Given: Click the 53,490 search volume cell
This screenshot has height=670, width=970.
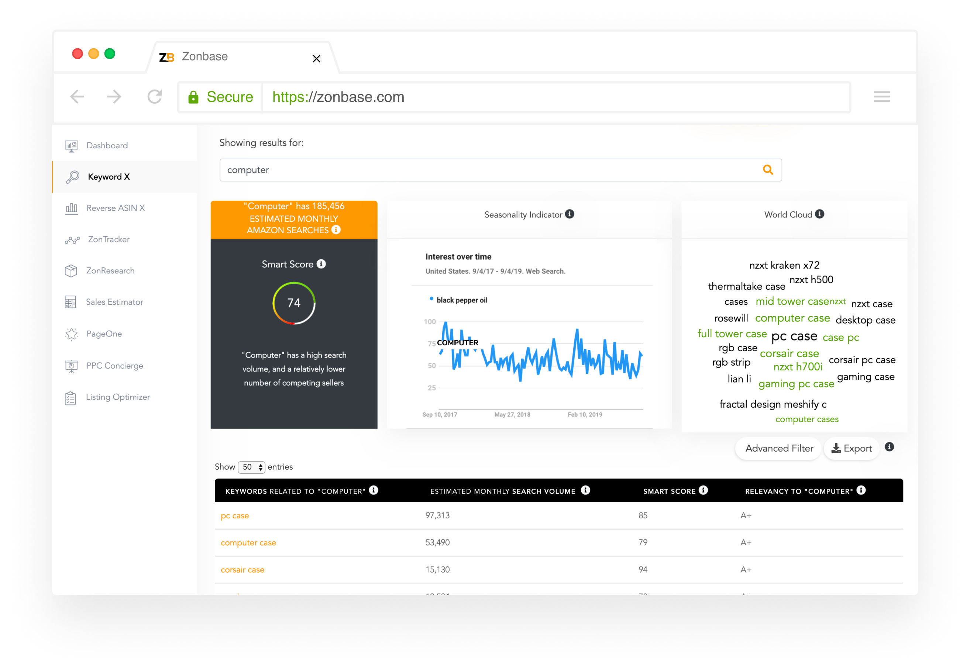Looking at the screenshot, I should pos(437,543).
